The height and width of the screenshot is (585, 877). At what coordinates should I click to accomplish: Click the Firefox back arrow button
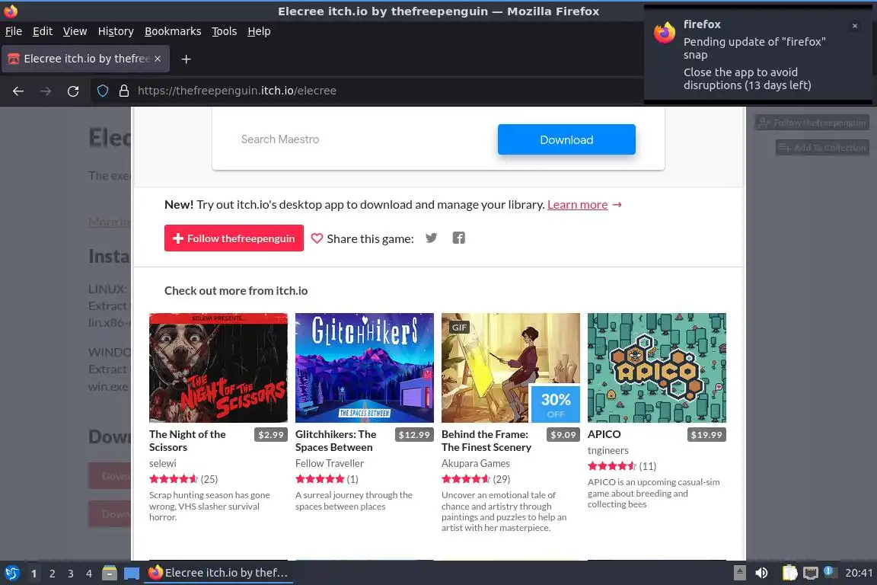(x=18, y=91)
